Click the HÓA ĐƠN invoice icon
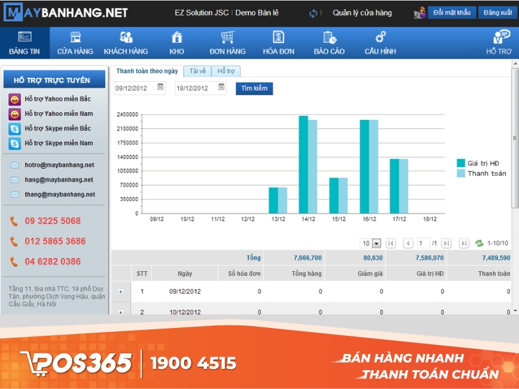519x389 pixels. pyautogui.click(x=280, y=38)
